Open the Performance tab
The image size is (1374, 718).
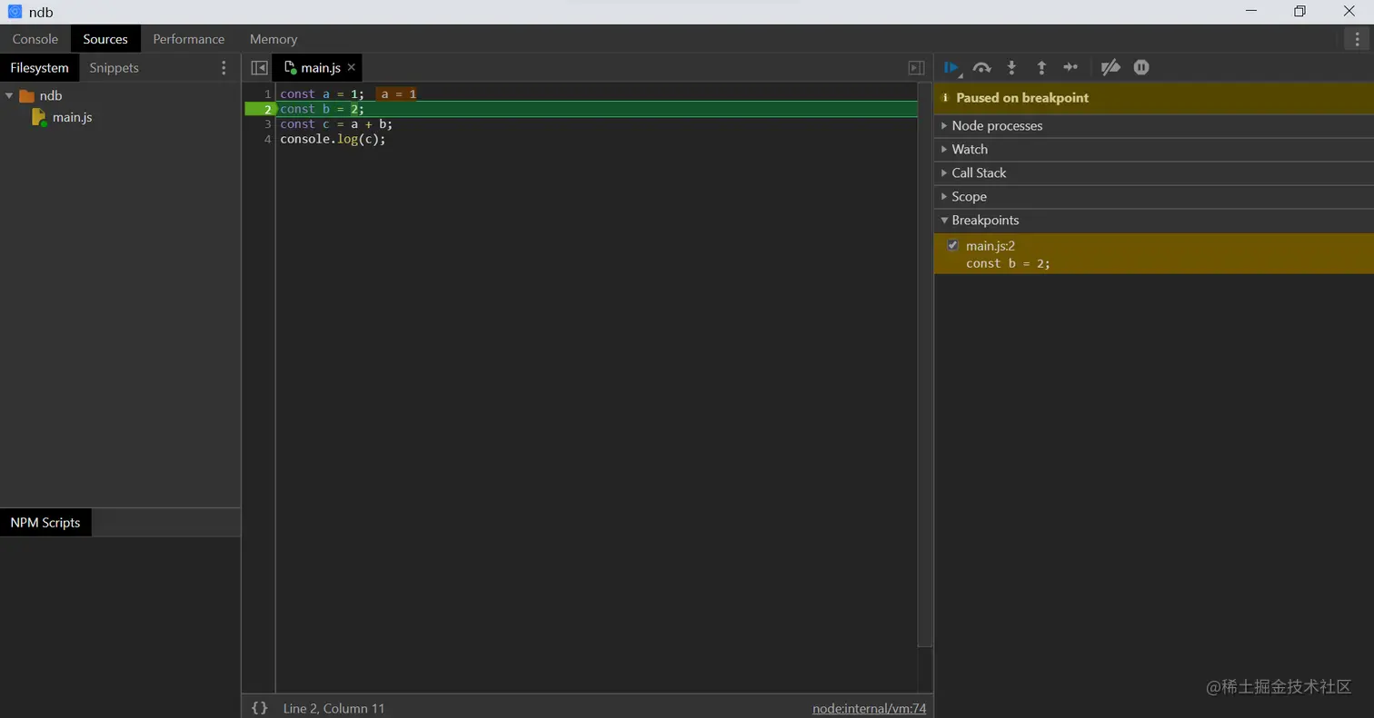(189, 39)
